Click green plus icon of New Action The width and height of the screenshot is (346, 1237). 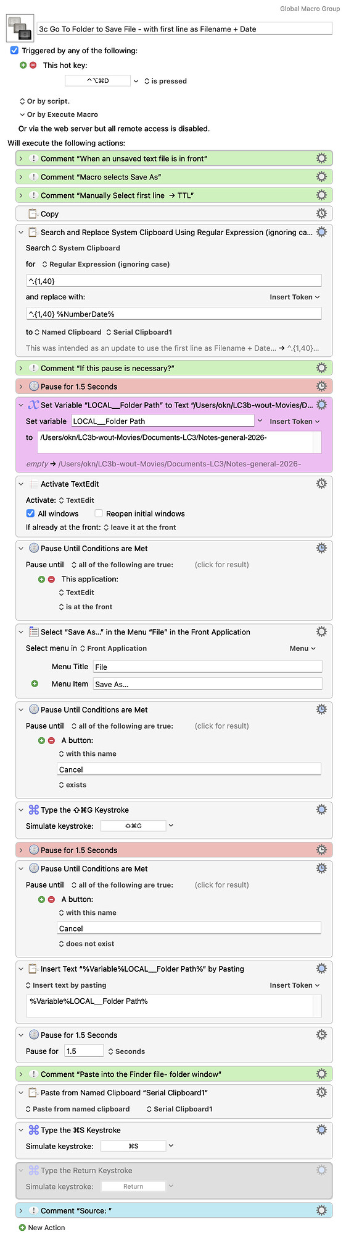tap(22, 1228)
